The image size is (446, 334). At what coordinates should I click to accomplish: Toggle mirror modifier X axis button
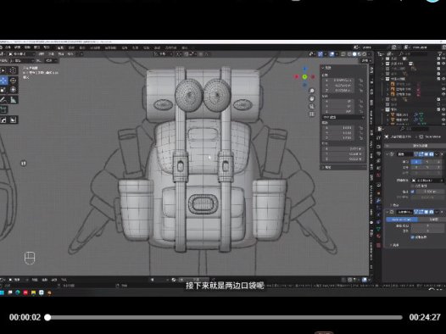[x=416, y=162]
